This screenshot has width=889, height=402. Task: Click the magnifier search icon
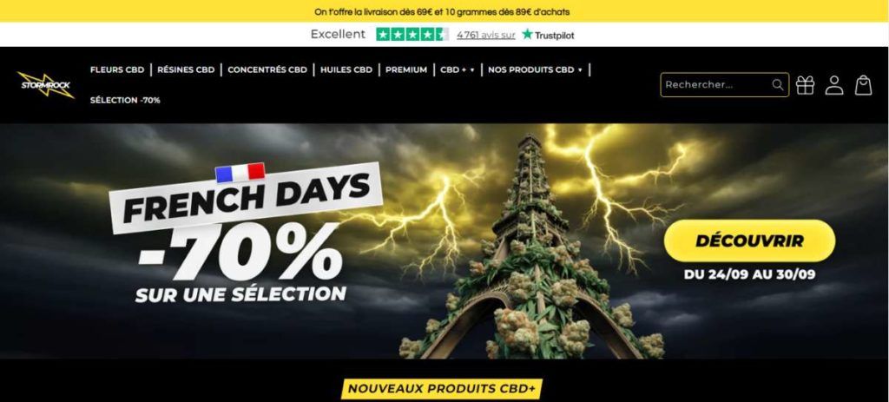pos(777,84)
